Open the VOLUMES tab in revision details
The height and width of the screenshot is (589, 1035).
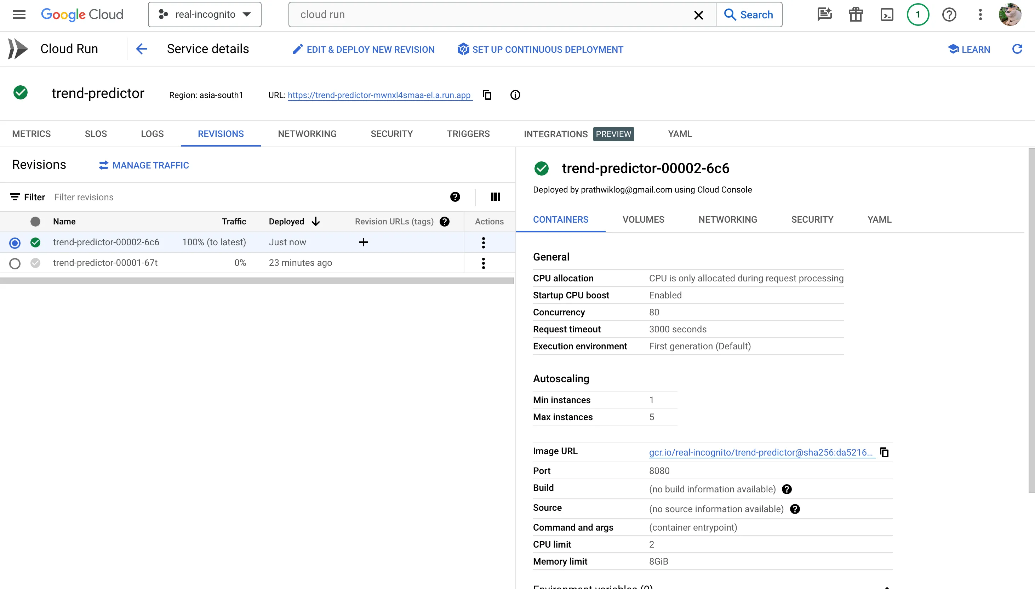(643, 220)
